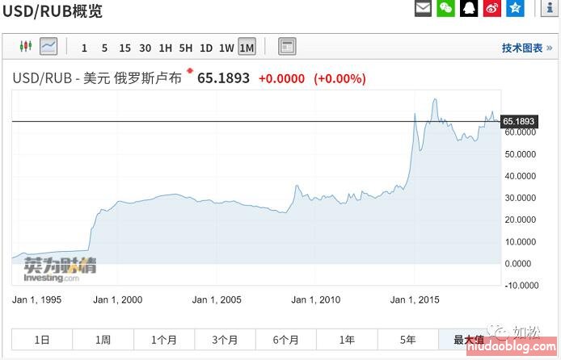
Task: Set chart interval to 1M
Action: click(247, 48)
